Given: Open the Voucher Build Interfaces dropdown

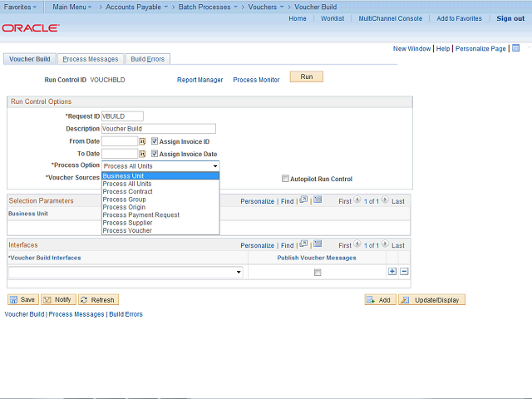Looking at the screenshot, I should 239,272.
